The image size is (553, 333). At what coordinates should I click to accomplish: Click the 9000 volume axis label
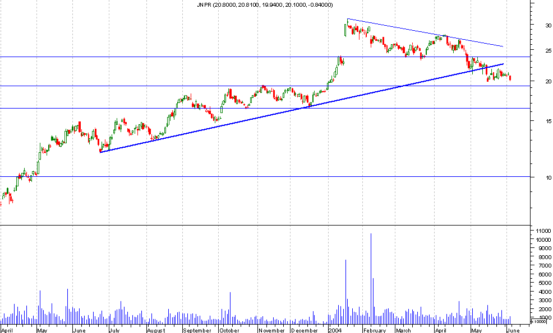[x=545, y=248]
